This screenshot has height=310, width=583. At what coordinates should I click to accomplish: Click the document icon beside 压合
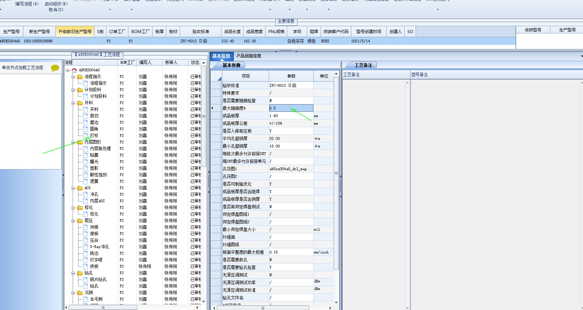coord(85,240)
